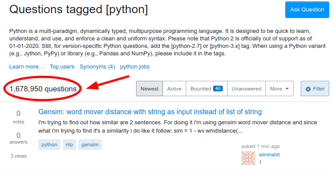Open the Gensim word mover distance question

coord(150,112)
